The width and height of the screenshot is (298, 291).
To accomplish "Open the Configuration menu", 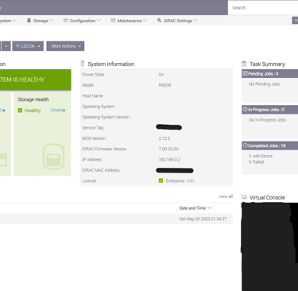I will pos(82,21).
